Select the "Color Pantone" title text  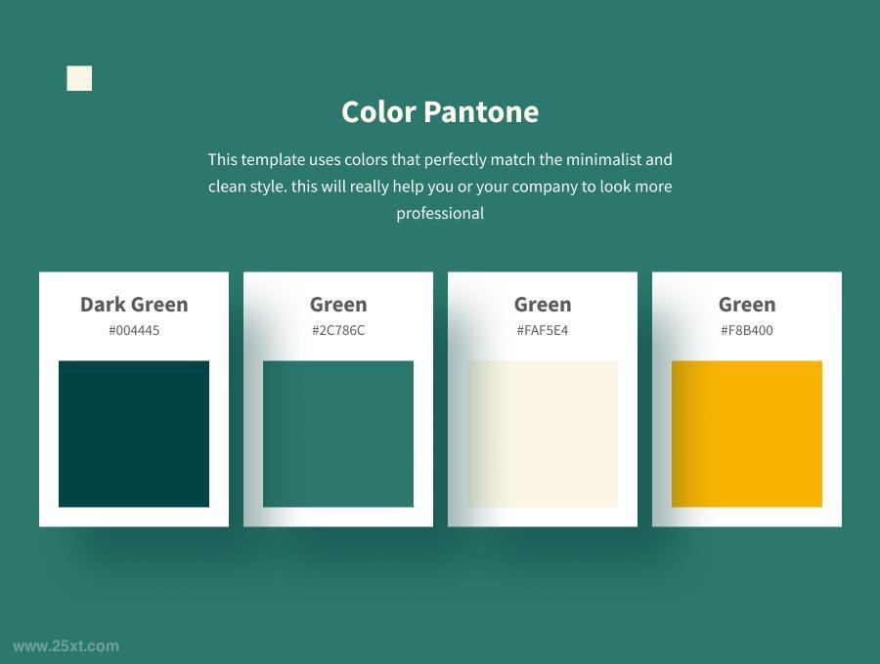click(440, 111)
